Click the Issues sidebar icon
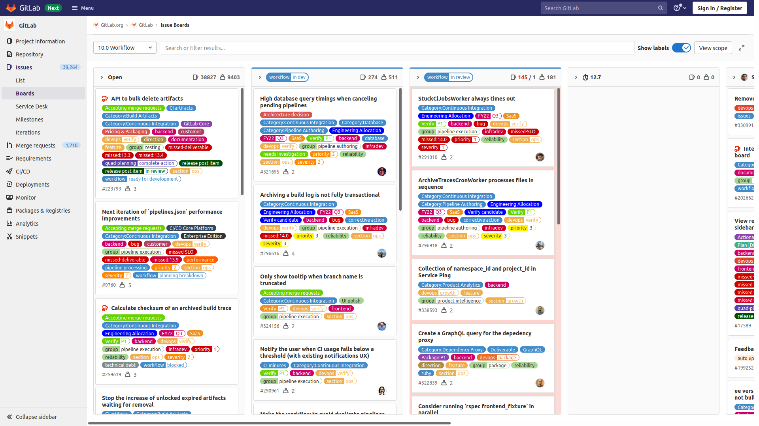This screenshot has height=426, width=759. click(x=9, y=67)
